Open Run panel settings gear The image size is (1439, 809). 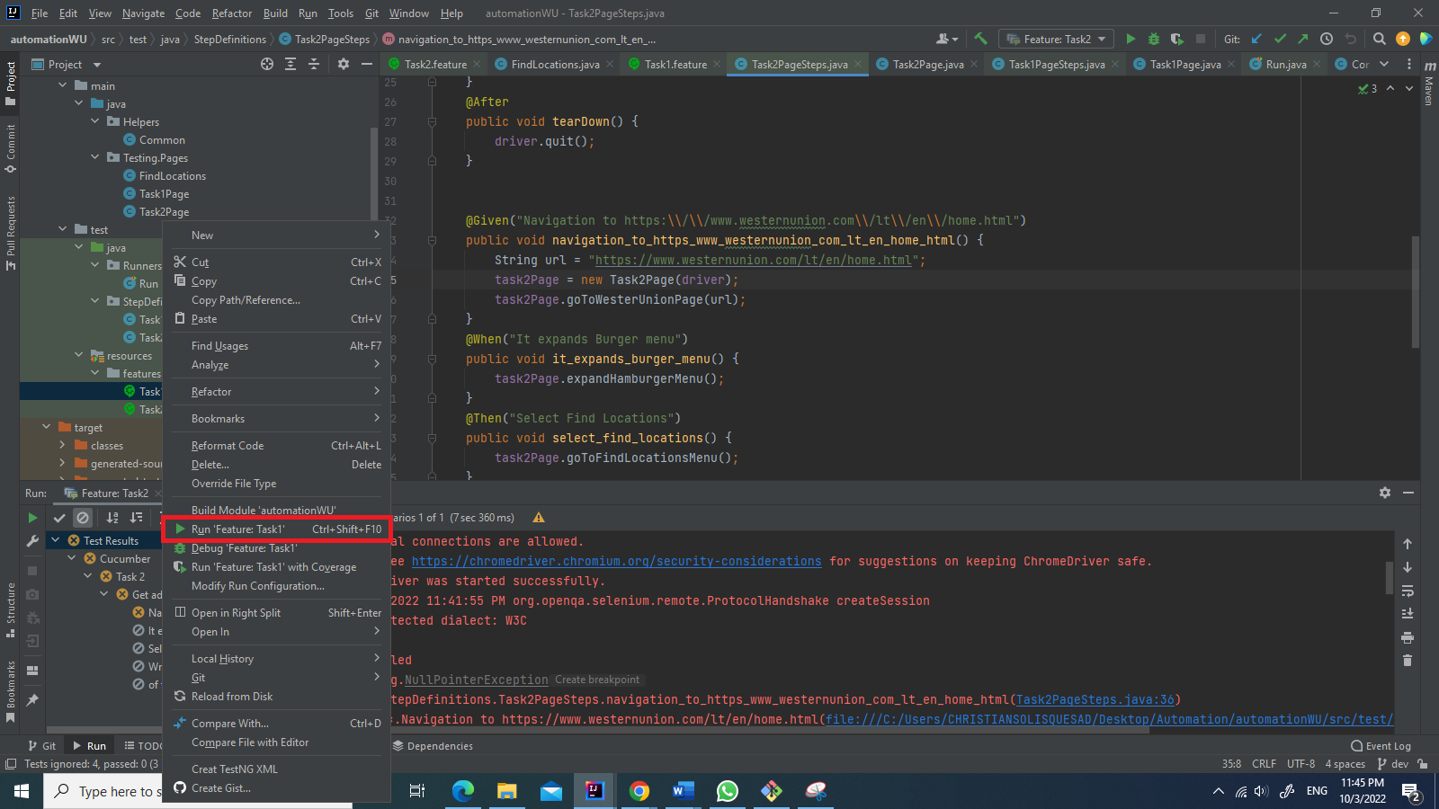[x=1385, y=493]
